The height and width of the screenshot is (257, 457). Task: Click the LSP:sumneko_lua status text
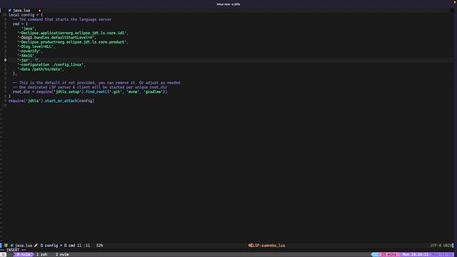click(268, 246)
